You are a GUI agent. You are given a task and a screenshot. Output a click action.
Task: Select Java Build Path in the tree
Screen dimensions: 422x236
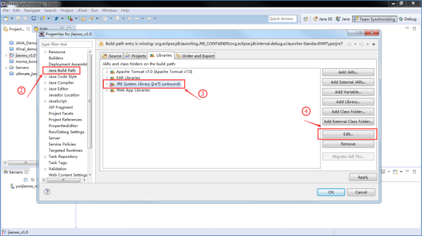(x=62, y=71)
